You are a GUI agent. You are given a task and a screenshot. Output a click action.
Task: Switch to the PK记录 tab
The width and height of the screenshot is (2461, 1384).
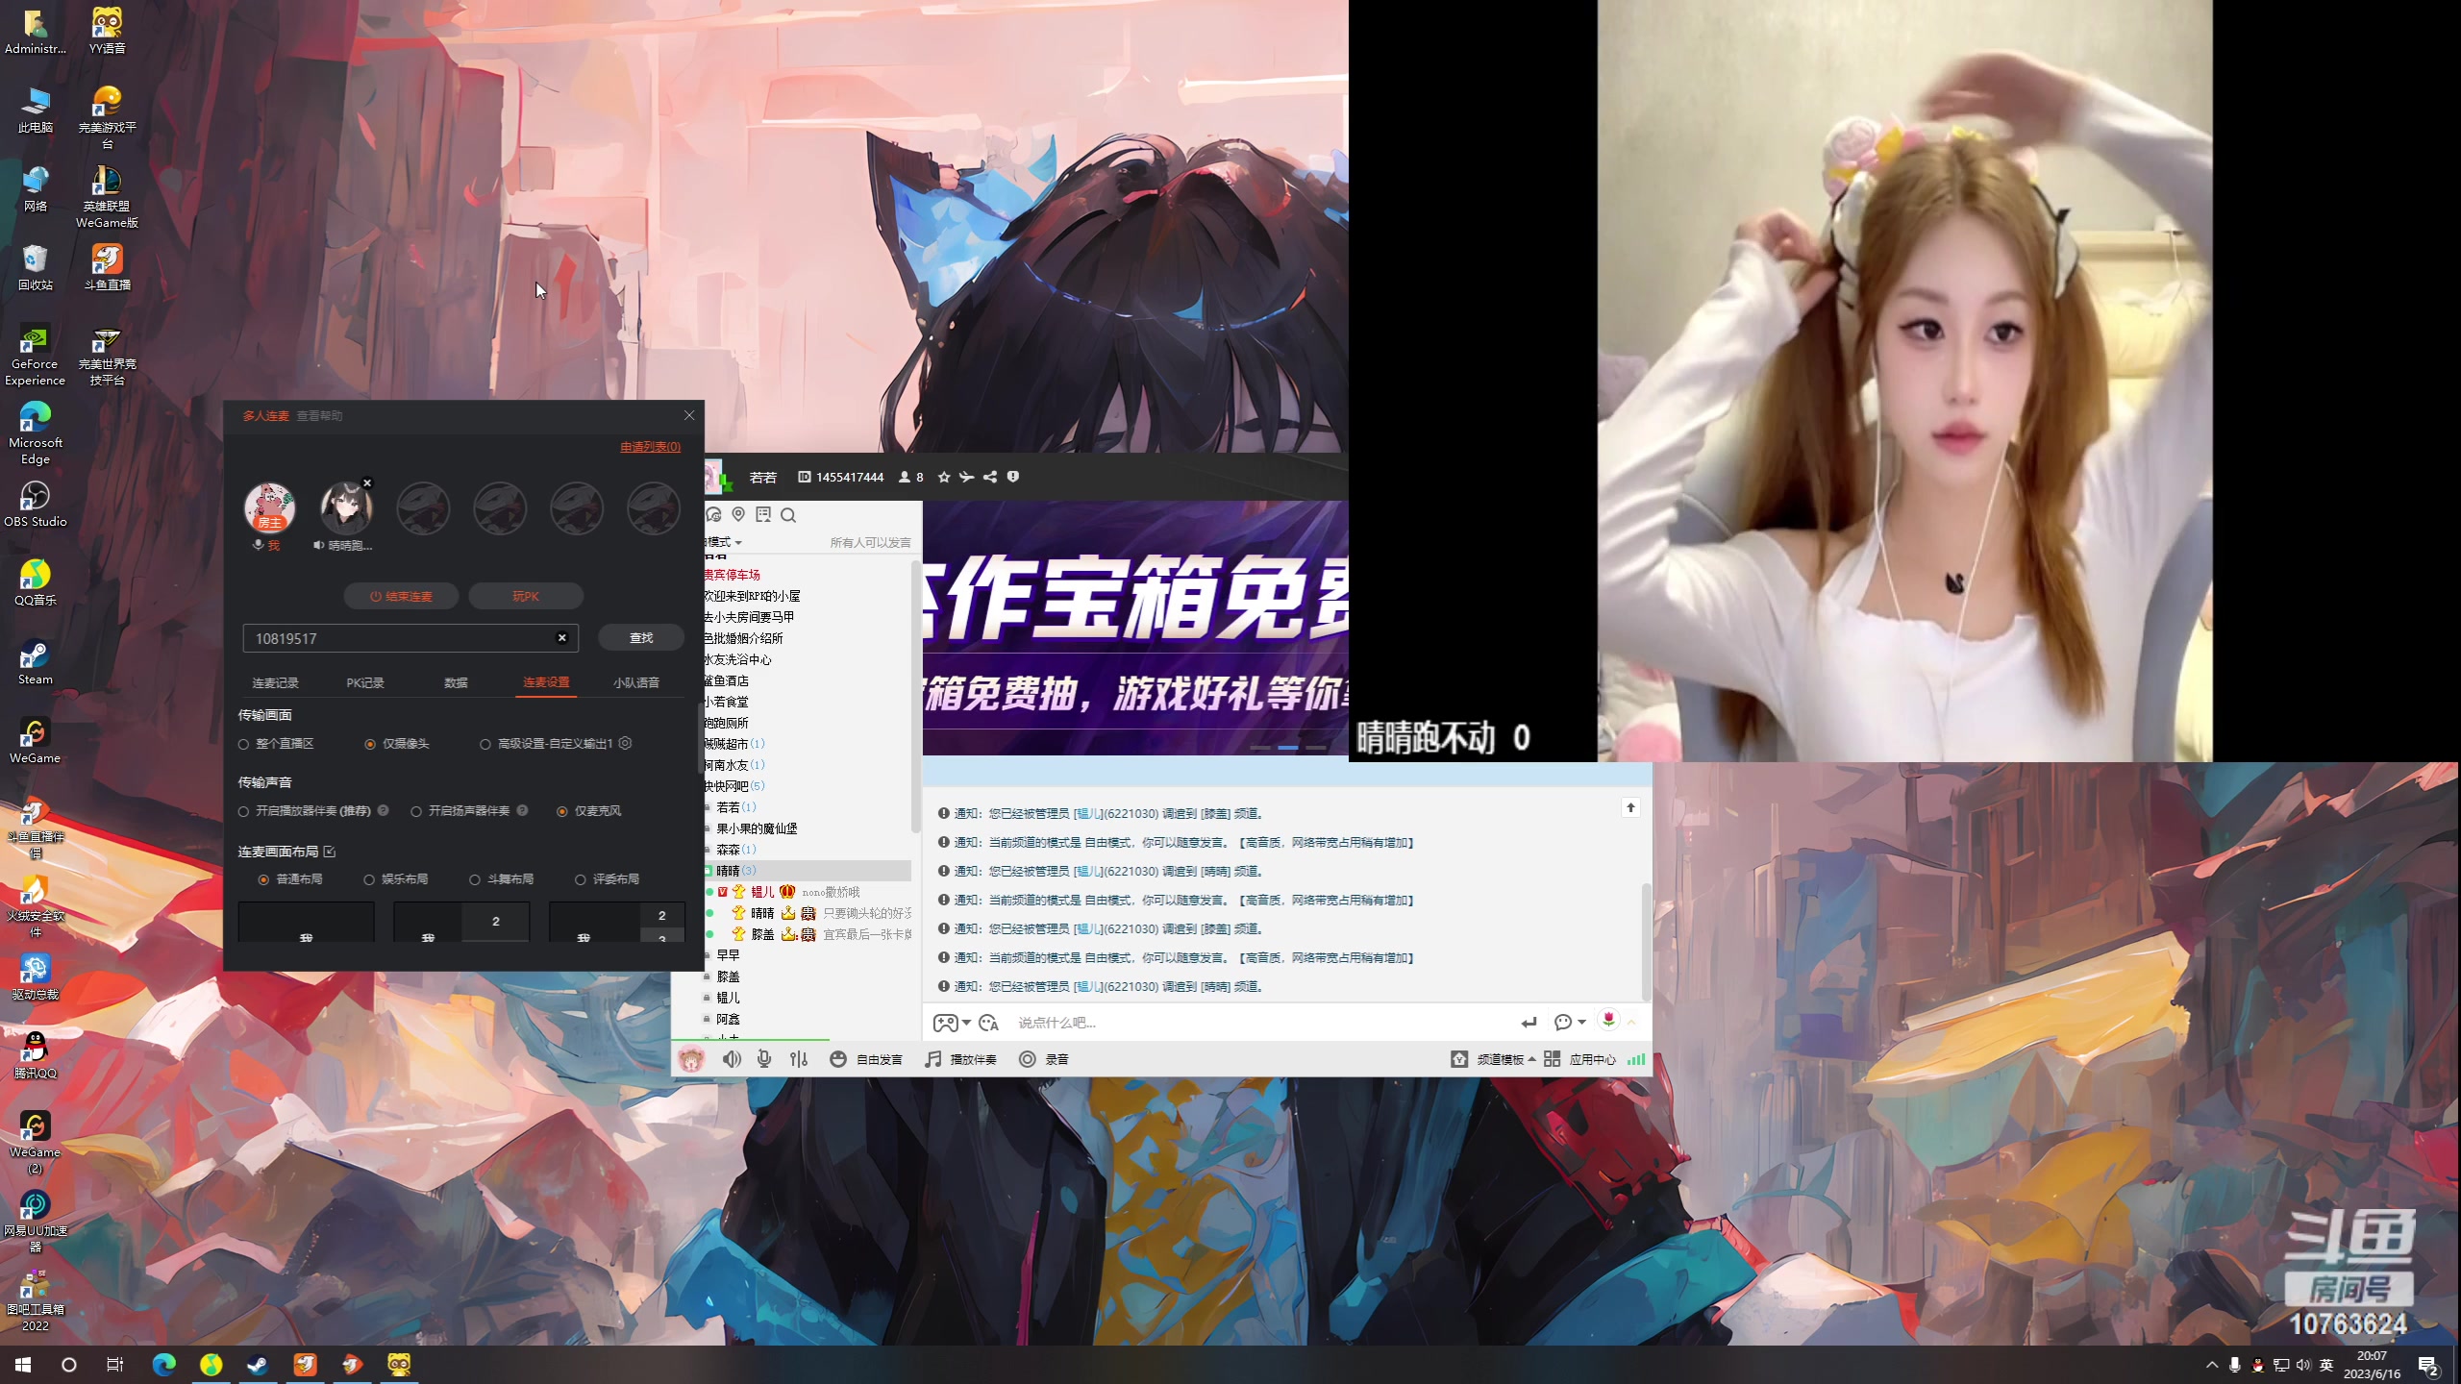pyautogui.click(x=365, y=682)
